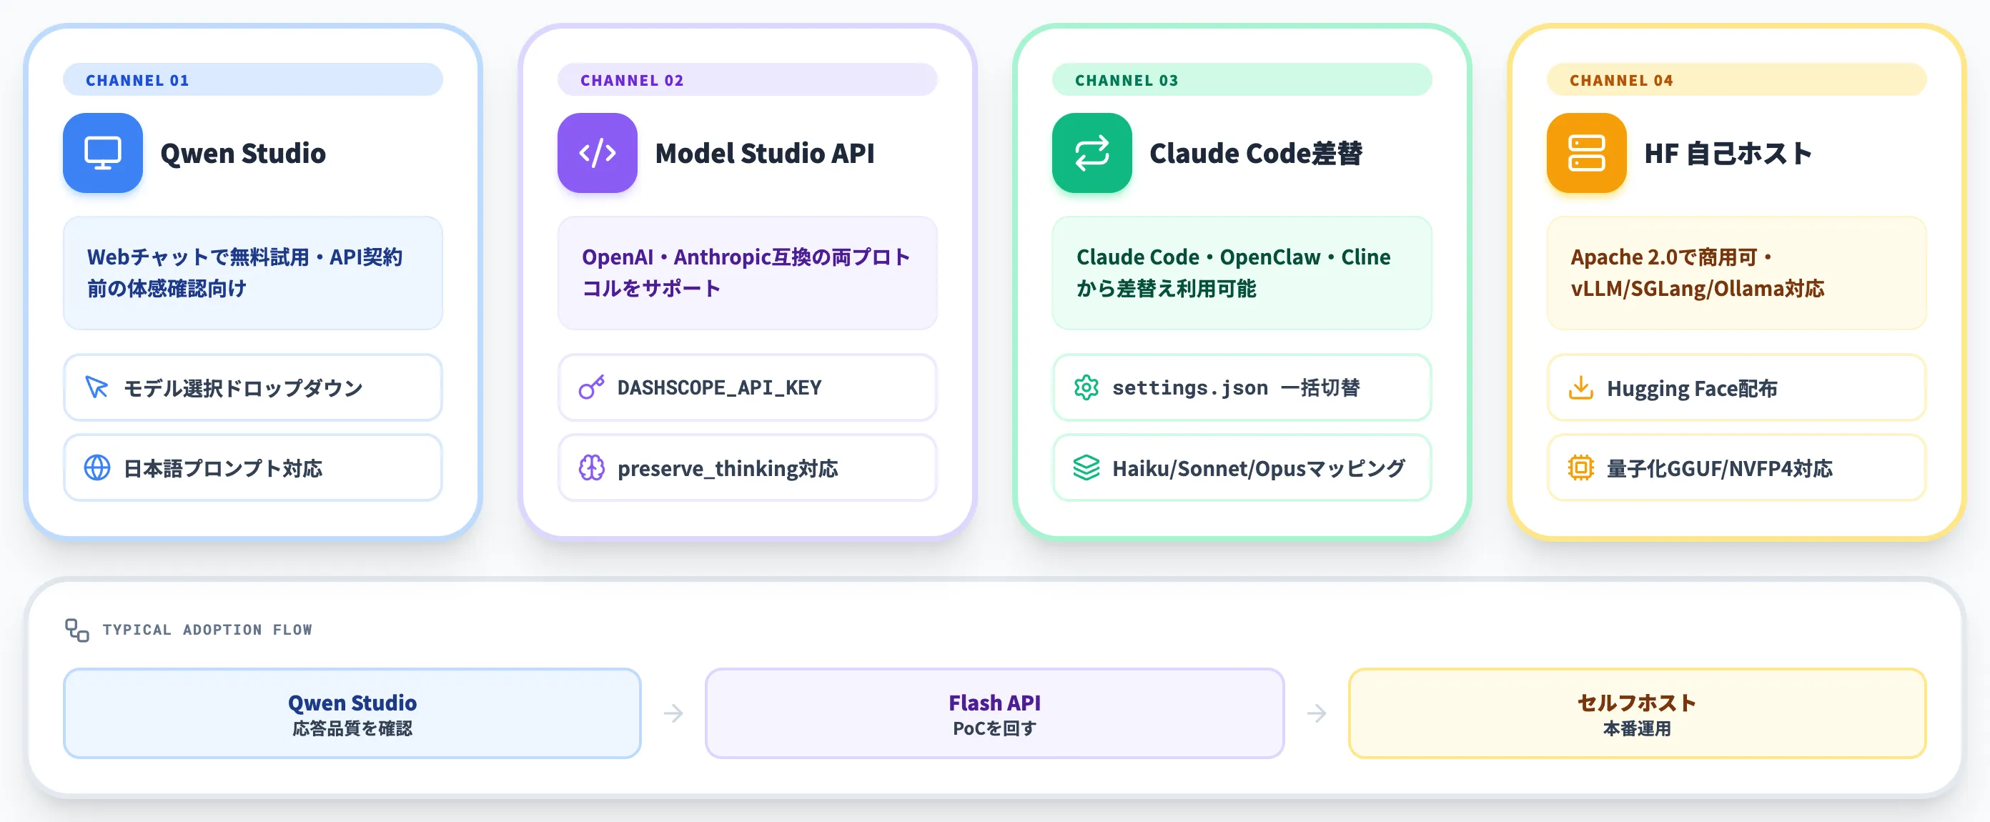
Task: Select the セルフホスト 本番運用 flow step
Action: [x=1637, y=713]
